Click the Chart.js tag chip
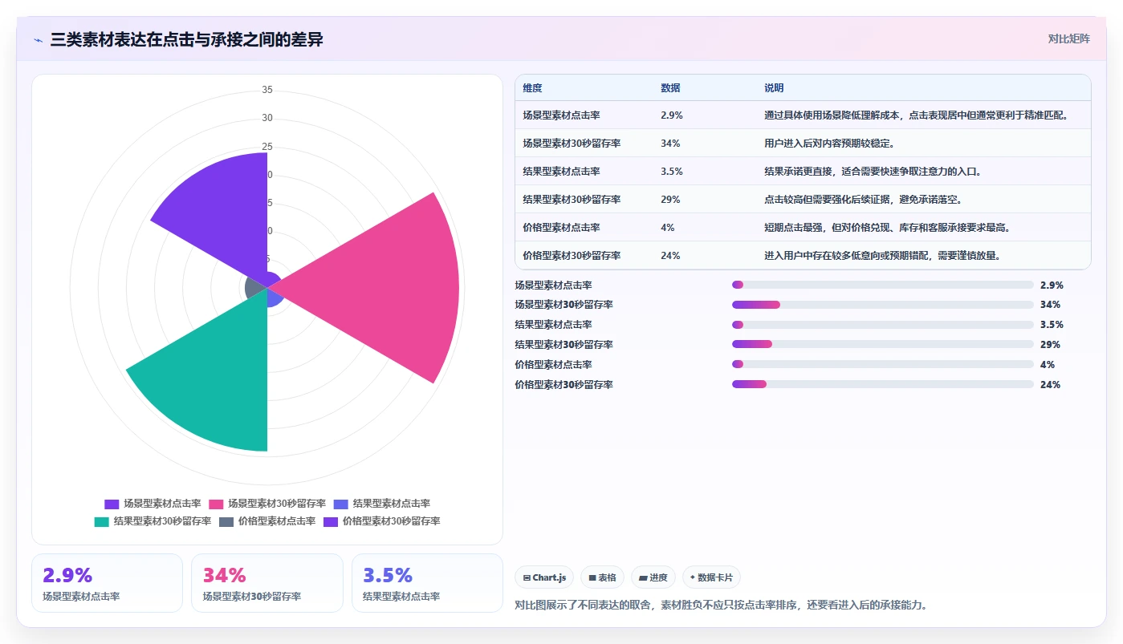Viewport: 1123px width, 644px height. tap(544, 577)
